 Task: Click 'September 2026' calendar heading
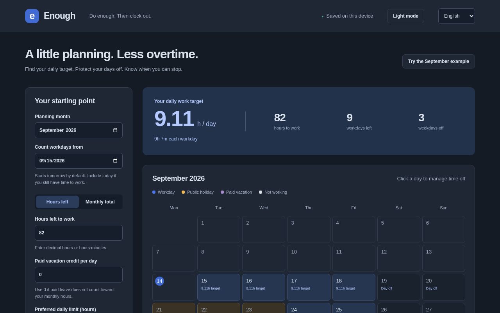pyautogui.click(x=179, y=178)
